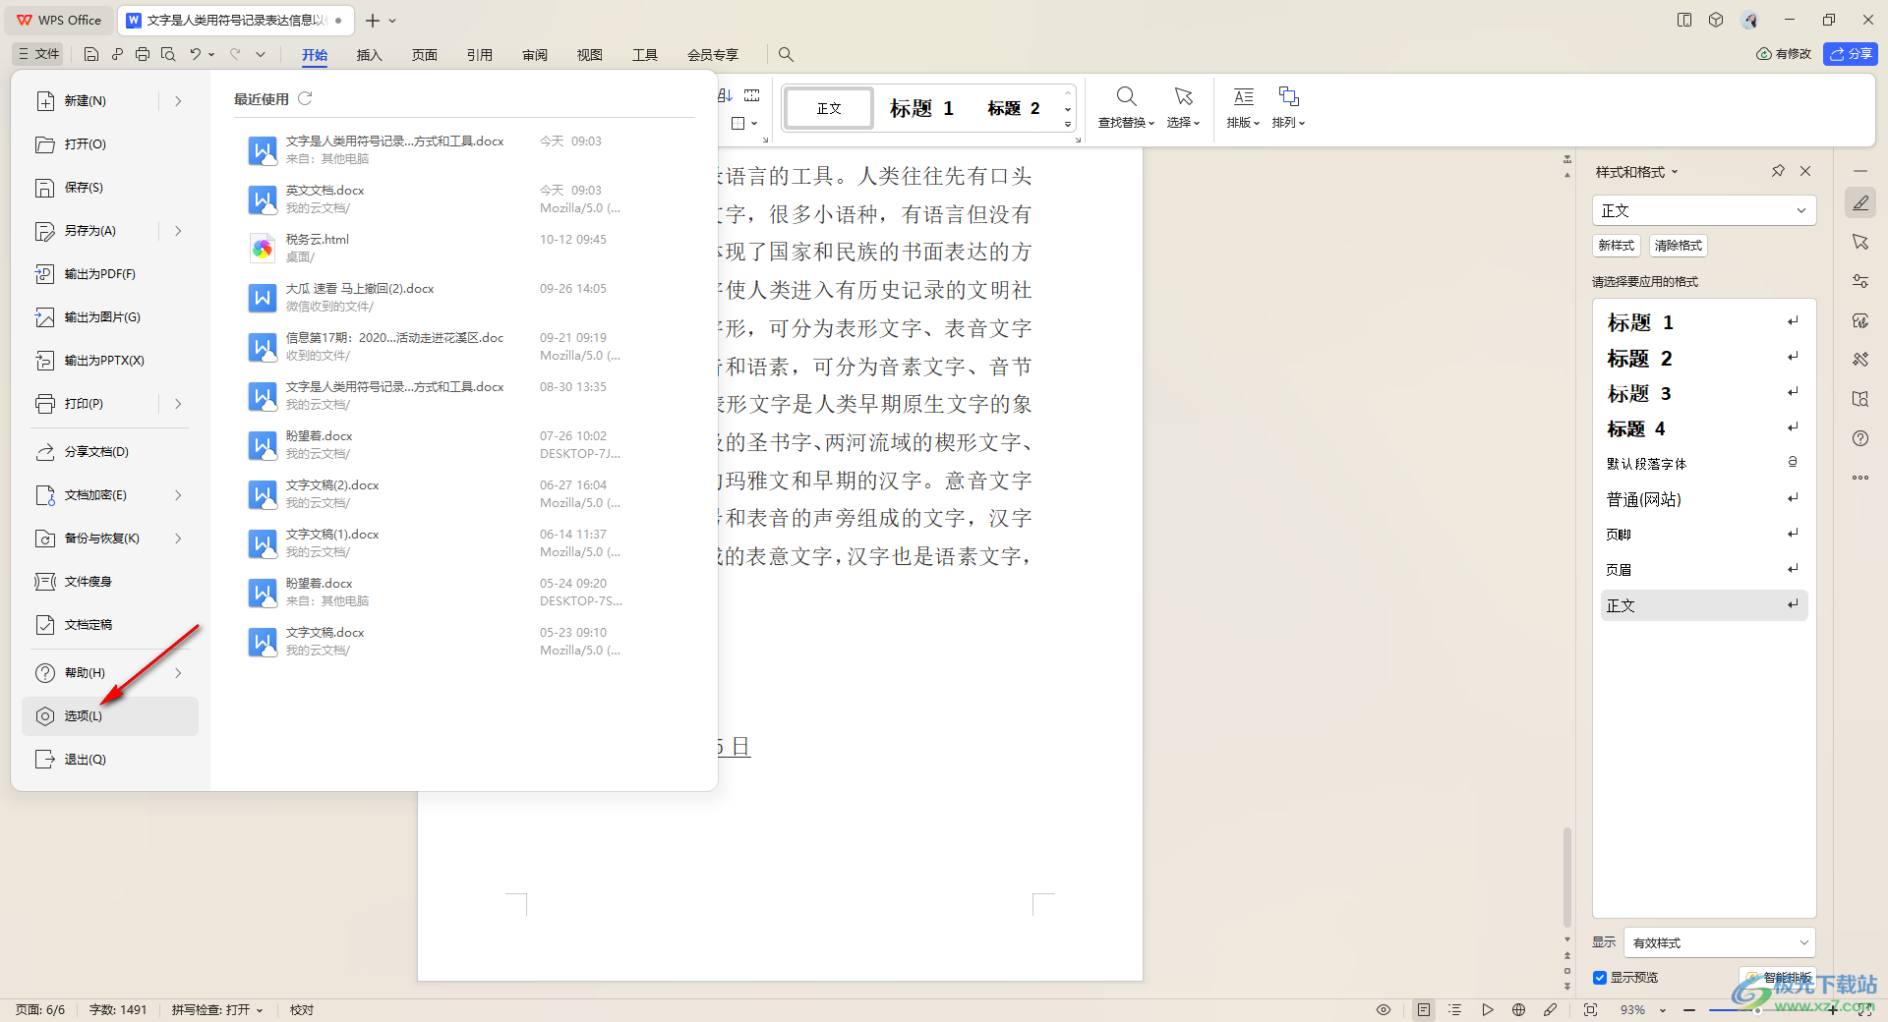Expand the 打印(P) submenu arrow
1888x1022 pixels.
click(x=178, y=403)
